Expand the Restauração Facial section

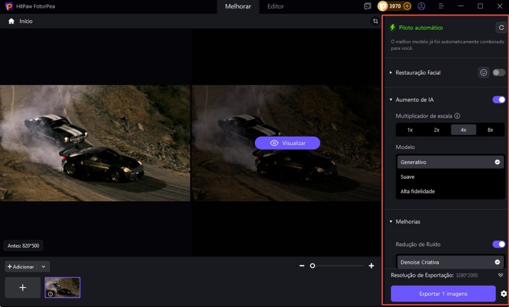tap(391, 72)
